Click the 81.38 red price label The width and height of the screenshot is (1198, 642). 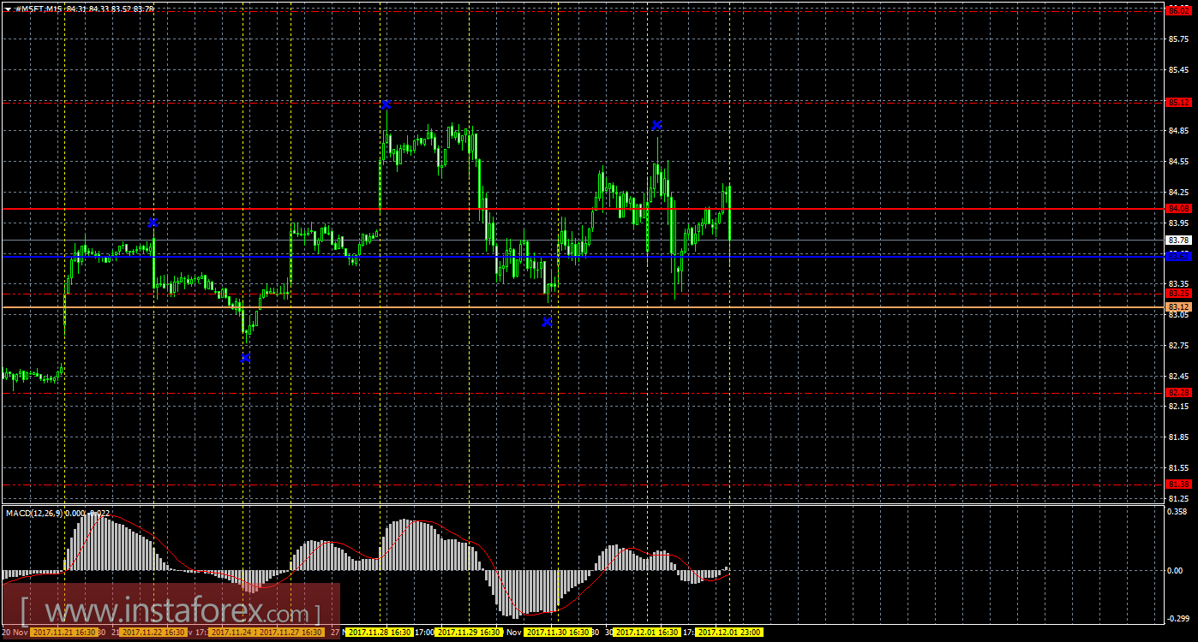coord(1178,484)
